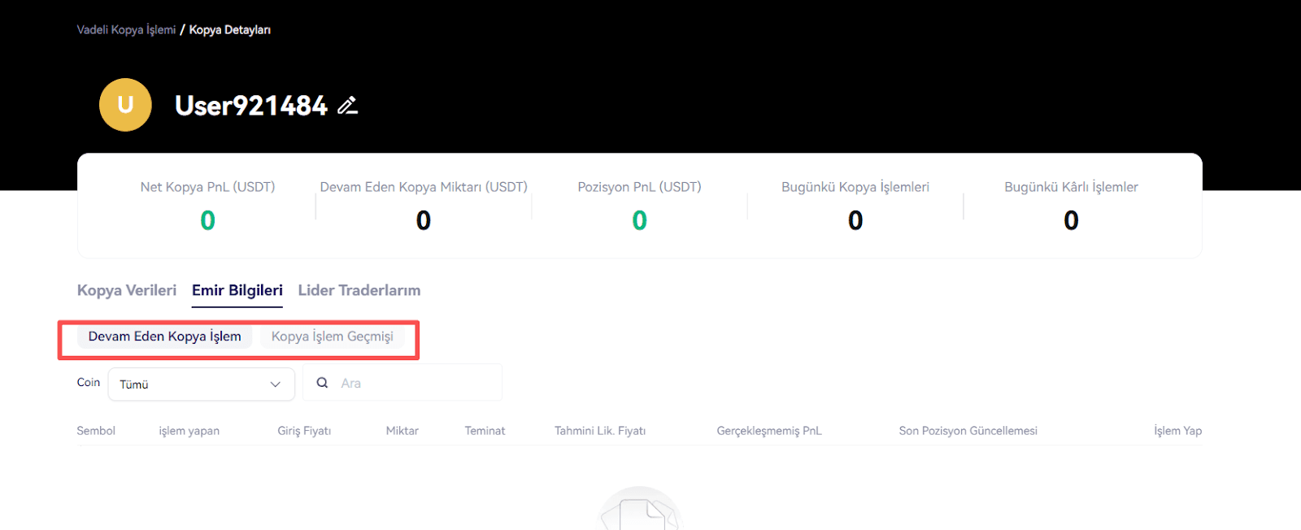Select Devam Eden Kopya İşlem filter

tap(165, 337)
